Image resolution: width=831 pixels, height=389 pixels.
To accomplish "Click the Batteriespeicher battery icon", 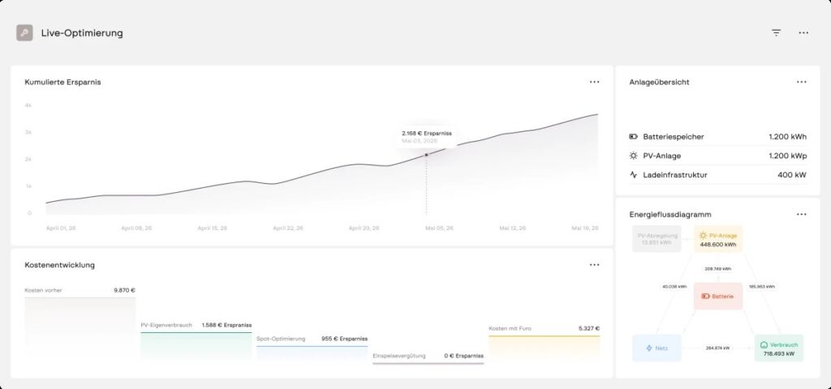I will tap(633, 136).
